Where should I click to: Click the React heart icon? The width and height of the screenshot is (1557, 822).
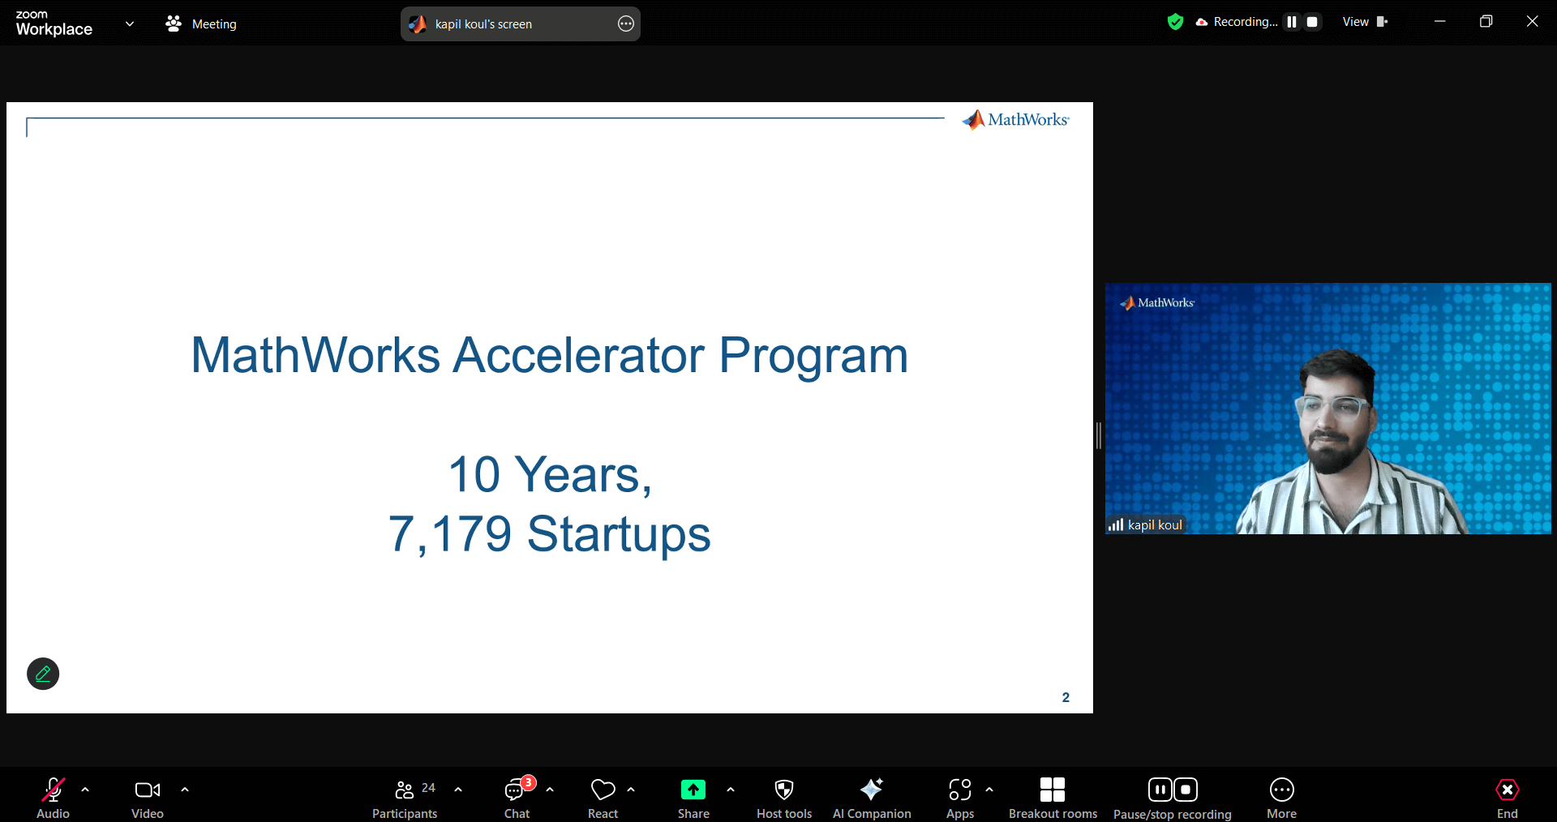603,790
